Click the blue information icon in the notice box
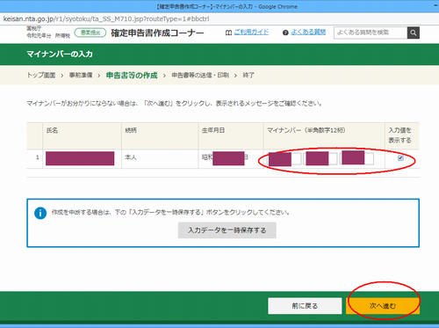The width and height of the screenshot is (439, 328). click(40, 213)
